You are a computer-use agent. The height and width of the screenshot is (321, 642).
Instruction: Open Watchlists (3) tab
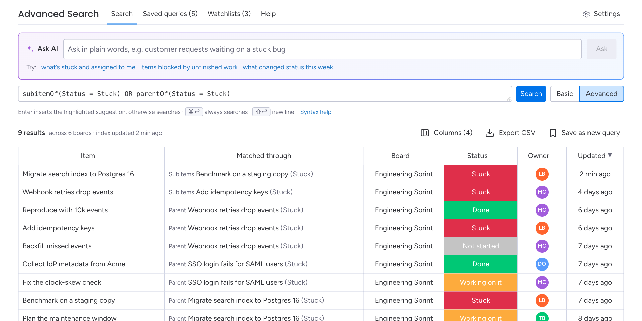pos(229,14)
